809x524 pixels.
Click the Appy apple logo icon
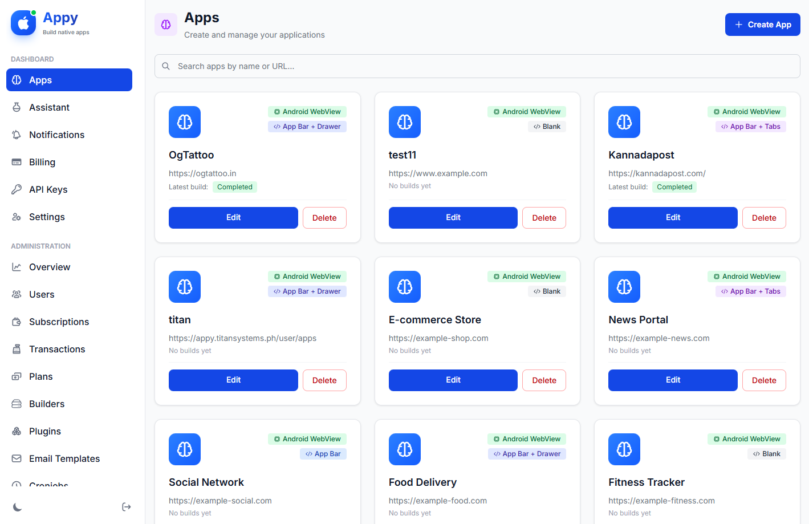click(23, 23)
